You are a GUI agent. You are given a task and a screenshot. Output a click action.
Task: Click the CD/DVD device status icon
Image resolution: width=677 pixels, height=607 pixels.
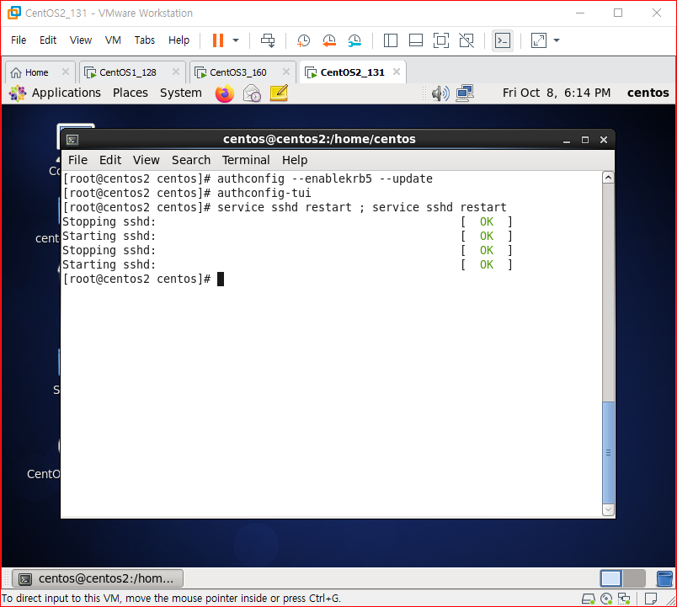point(606,599)
